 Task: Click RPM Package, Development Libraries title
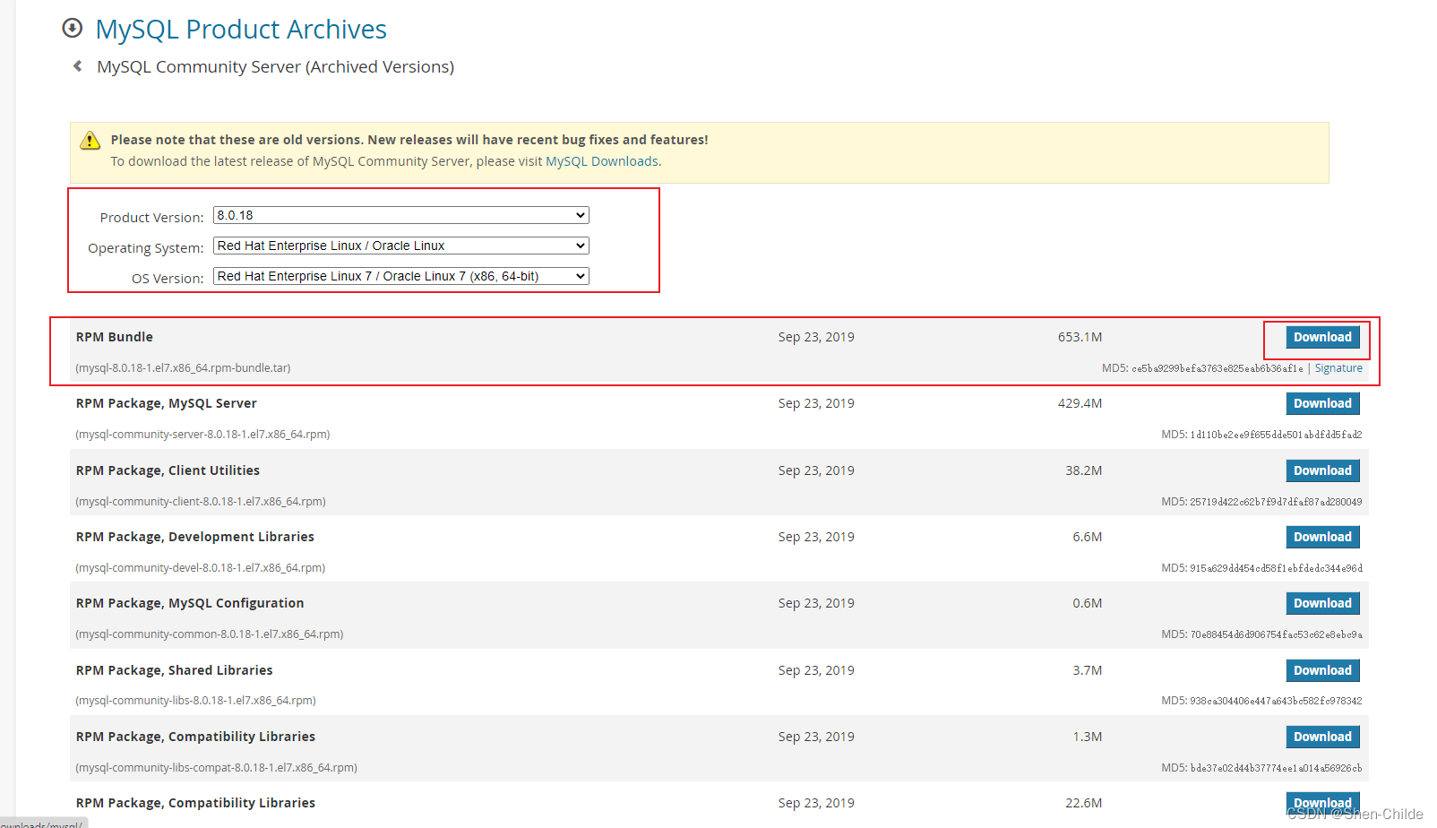pyautogui.click(x=195, y=537)
